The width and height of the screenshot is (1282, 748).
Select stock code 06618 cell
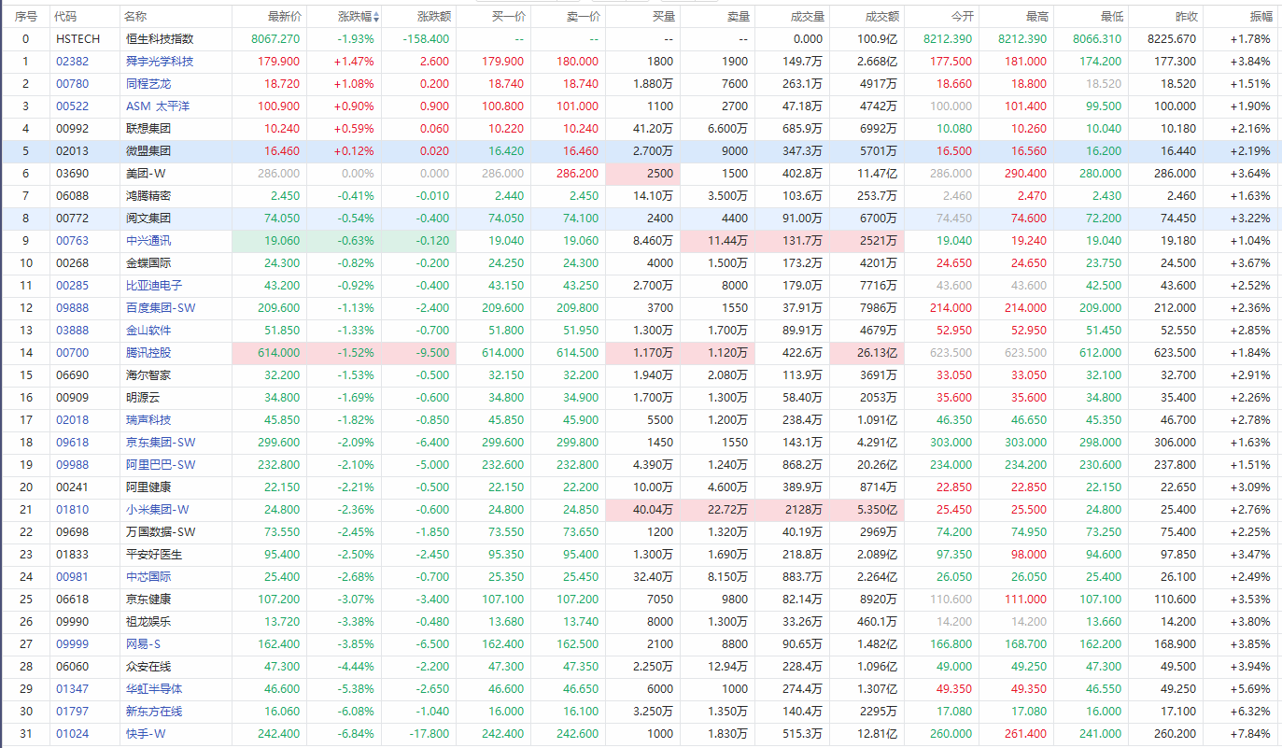72,600
